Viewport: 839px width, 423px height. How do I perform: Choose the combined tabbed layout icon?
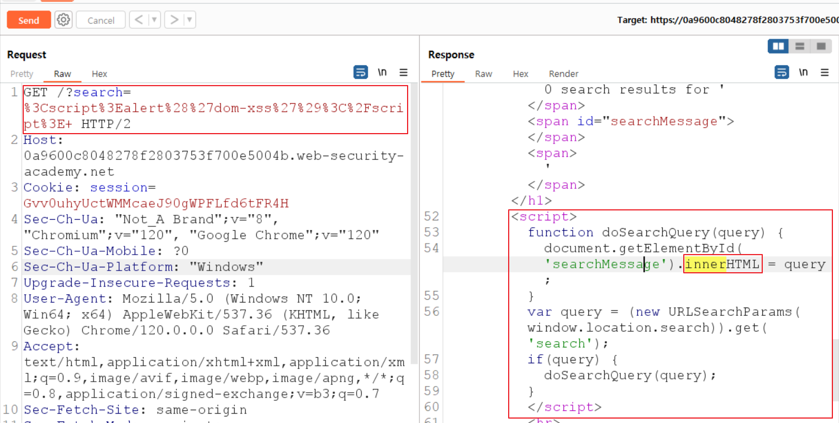point(821,46)
